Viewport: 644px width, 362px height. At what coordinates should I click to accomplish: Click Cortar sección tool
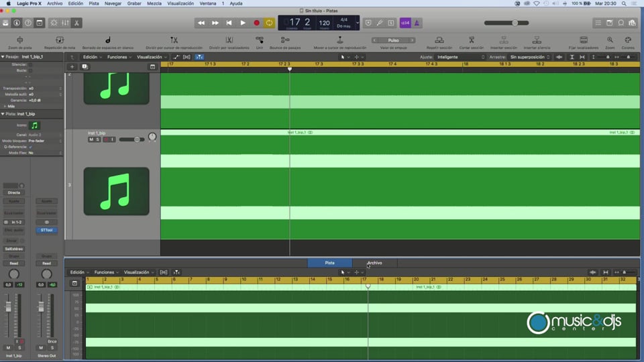472,42
